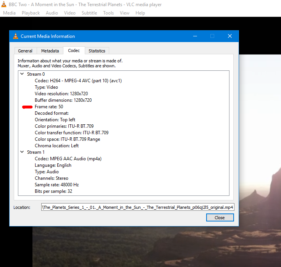Select the H264 codec row
The image size is (281, 267).
click(x=78, y=81)
